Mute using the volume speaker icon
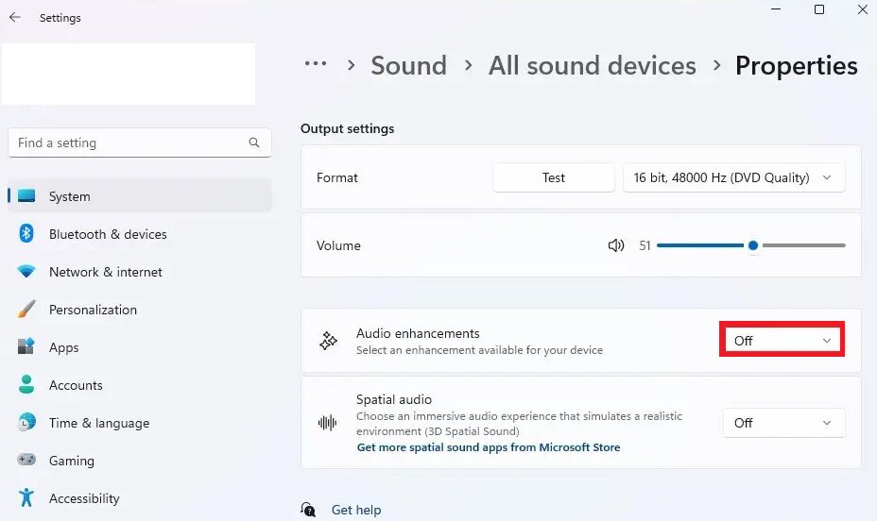Viewport: 877px width, 521px height. pos(616,245)
